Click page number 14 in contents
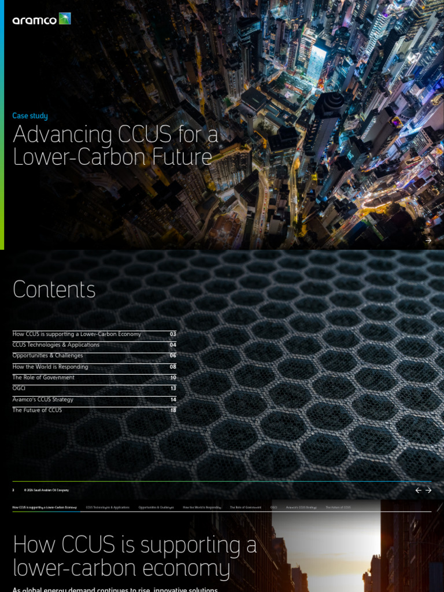Image resolution: width=444 pixels, height=592 pixels. point(173,399)
